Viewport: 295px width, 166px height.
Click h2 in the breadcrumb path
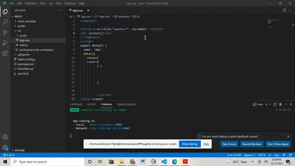click(x=136, y=17)
